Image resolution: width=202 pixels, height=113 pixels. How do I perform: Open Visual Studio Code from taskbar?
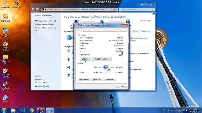point(22,110)
